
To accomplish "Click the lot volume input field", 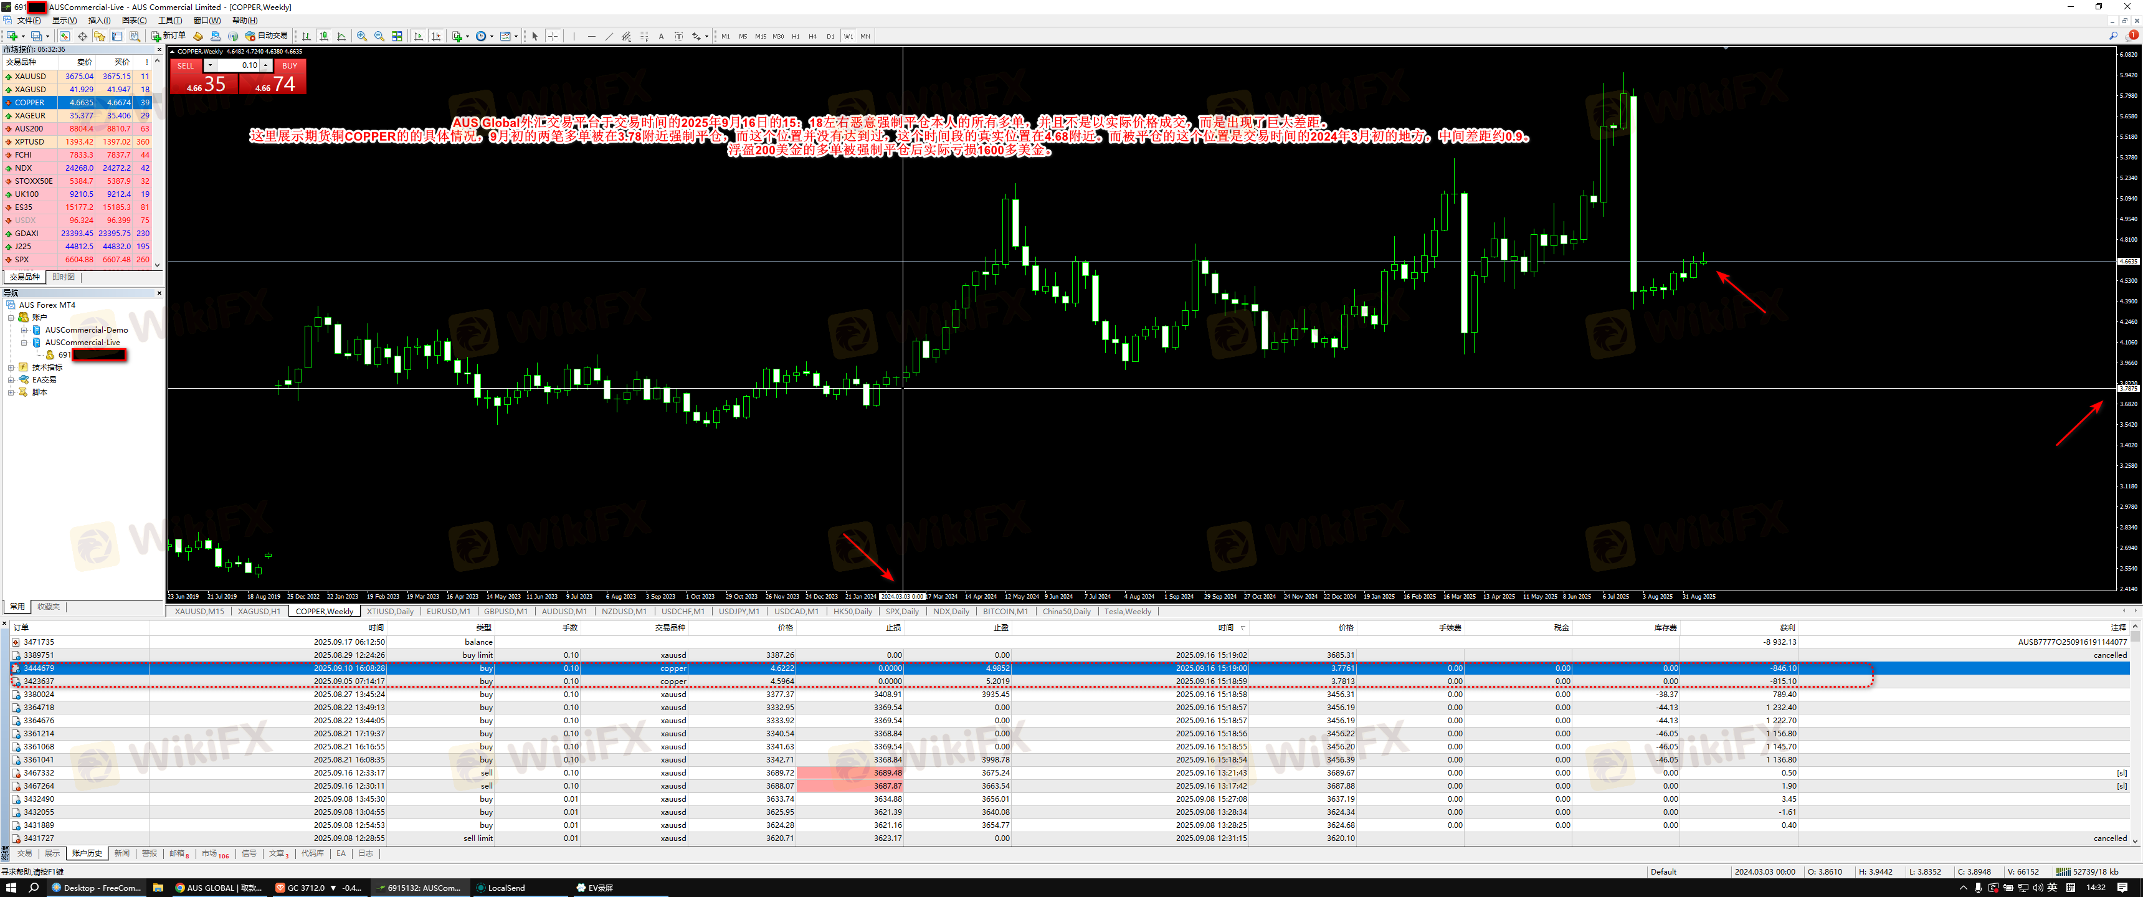I will coord(238,65).
